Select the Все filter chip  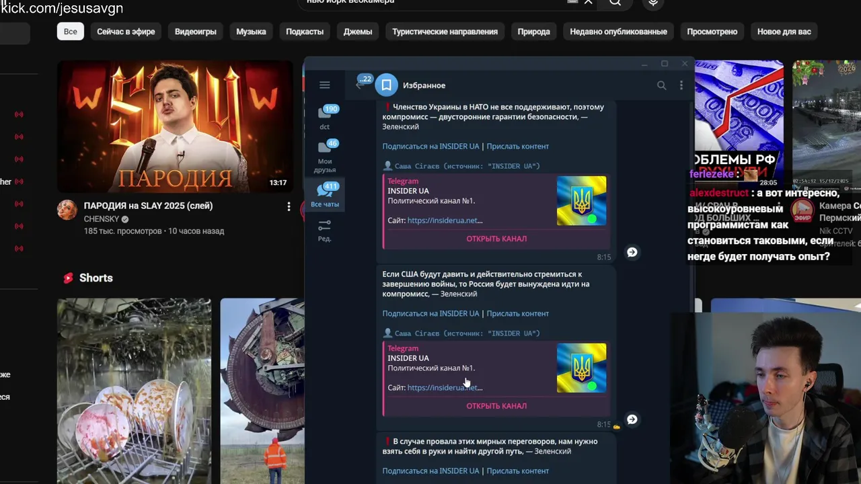(71, 32)
